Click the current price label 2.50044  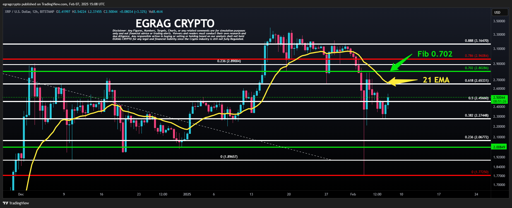499,98
